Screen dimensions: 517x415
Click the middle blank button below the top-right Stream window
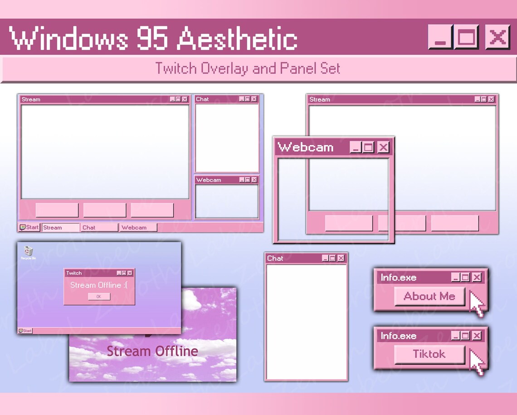[404, 223]
